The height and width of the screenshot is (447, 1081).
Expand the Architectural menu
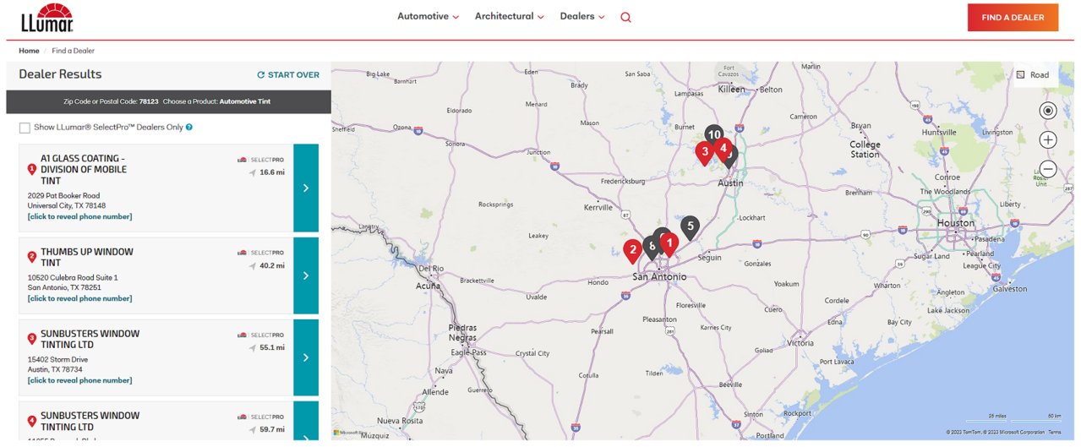tap(509, 16)
